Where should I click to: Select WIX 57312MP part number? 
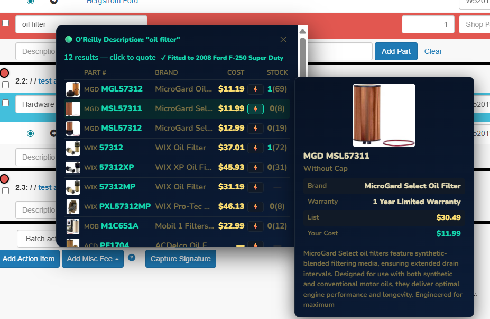pos(117,187)
